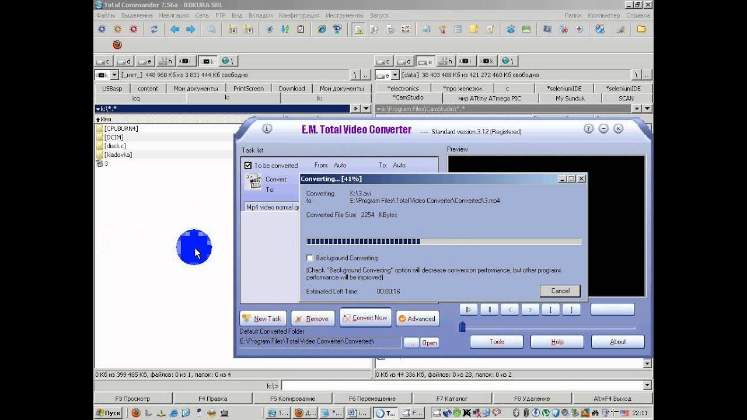Click the Convert Now button
The height and width of the screenshot is (420, 747).
coord(365,318)
